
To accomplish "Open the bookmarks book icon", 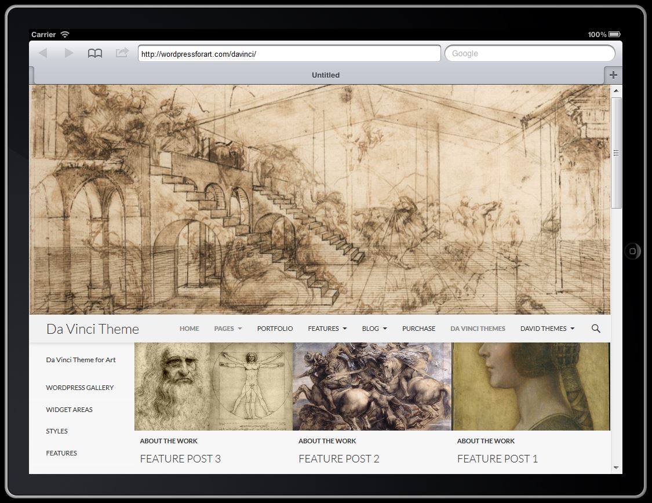I will (95, 53).
